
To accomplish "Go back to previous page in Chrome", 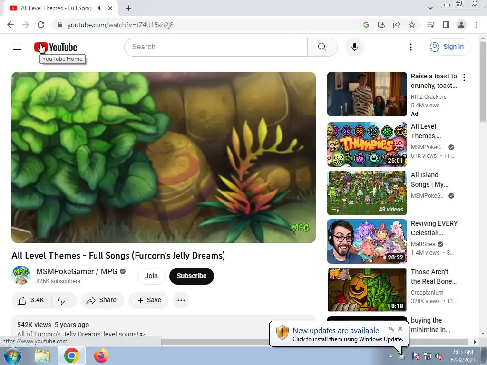I will pos(10,25).
